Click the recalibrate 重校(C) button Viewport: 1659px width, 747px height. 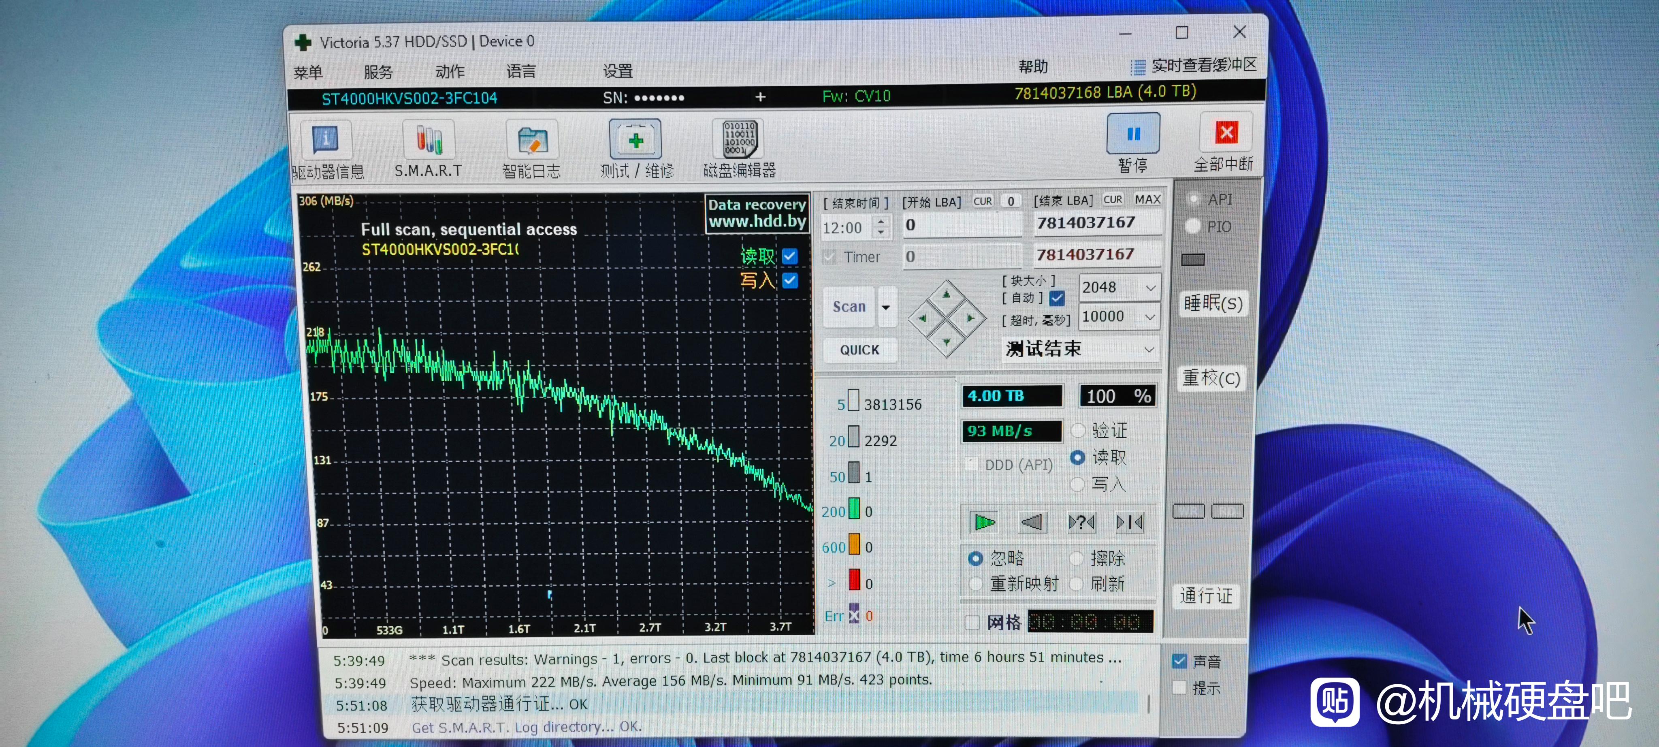pyautogui.click(x=1211, y=378)
